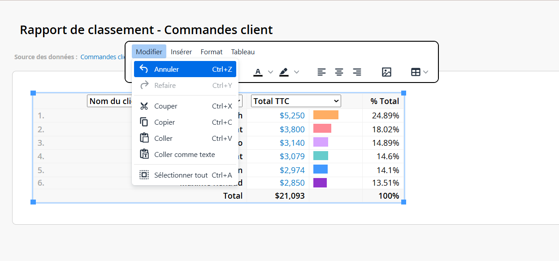This screenshot has height=261, width=559.
Task: Click rank number 5. in table
Action: pos(41,170)
